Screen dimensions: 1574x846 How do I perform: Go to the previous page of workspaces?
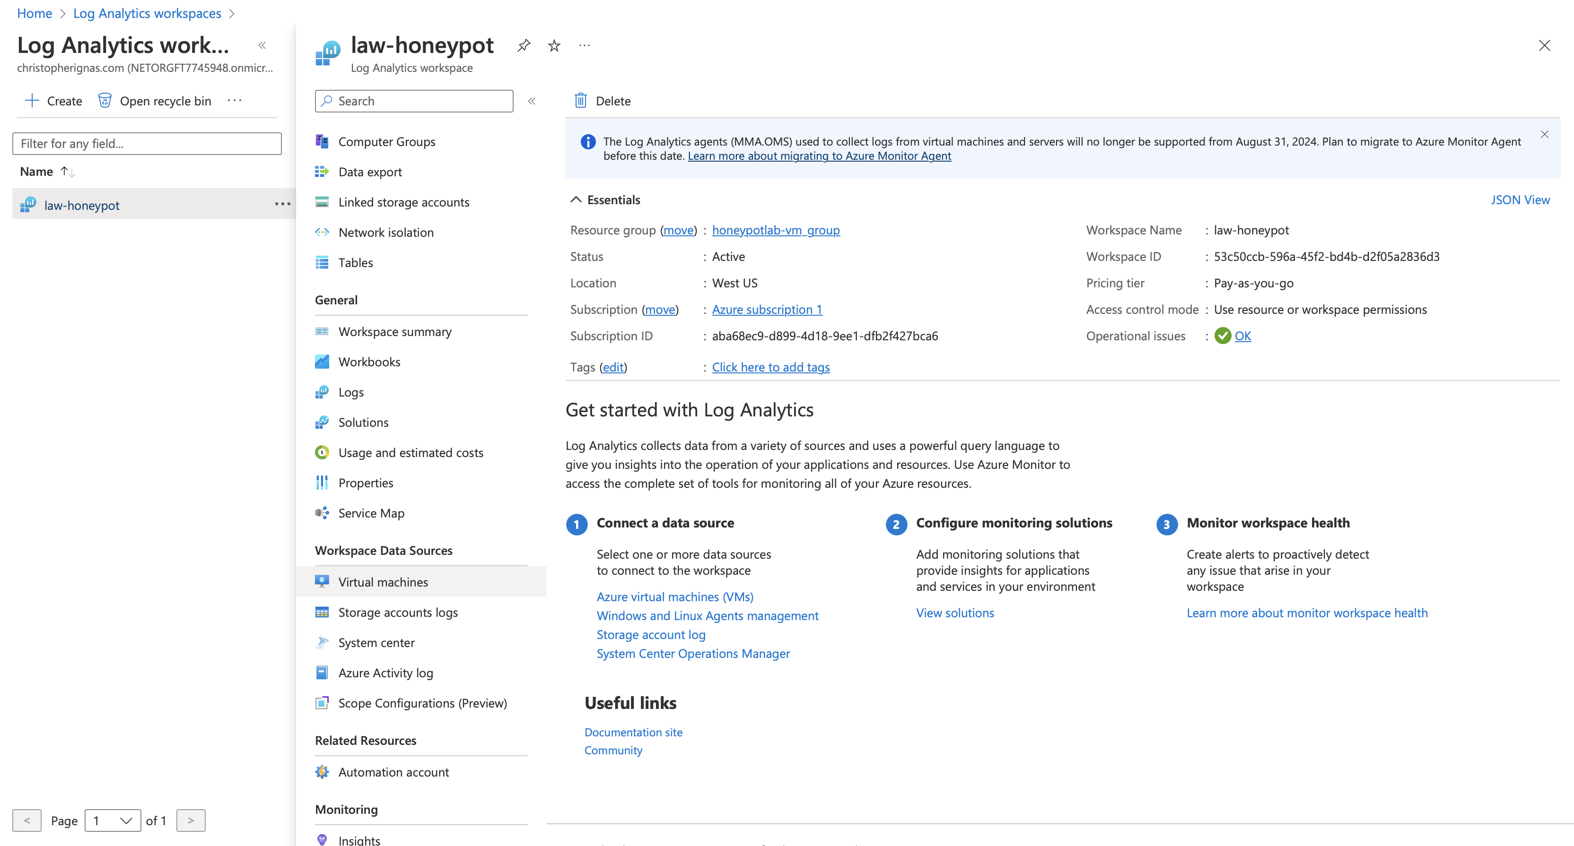27,820
